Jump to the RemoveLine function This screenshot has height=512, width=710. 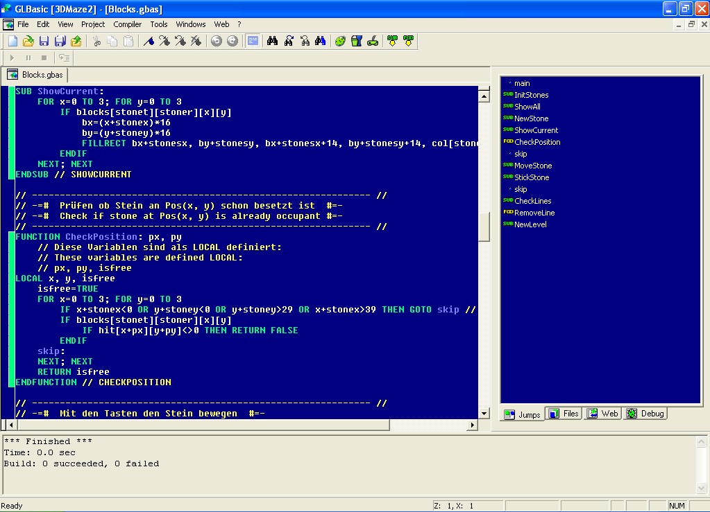(x=534, y=213)
